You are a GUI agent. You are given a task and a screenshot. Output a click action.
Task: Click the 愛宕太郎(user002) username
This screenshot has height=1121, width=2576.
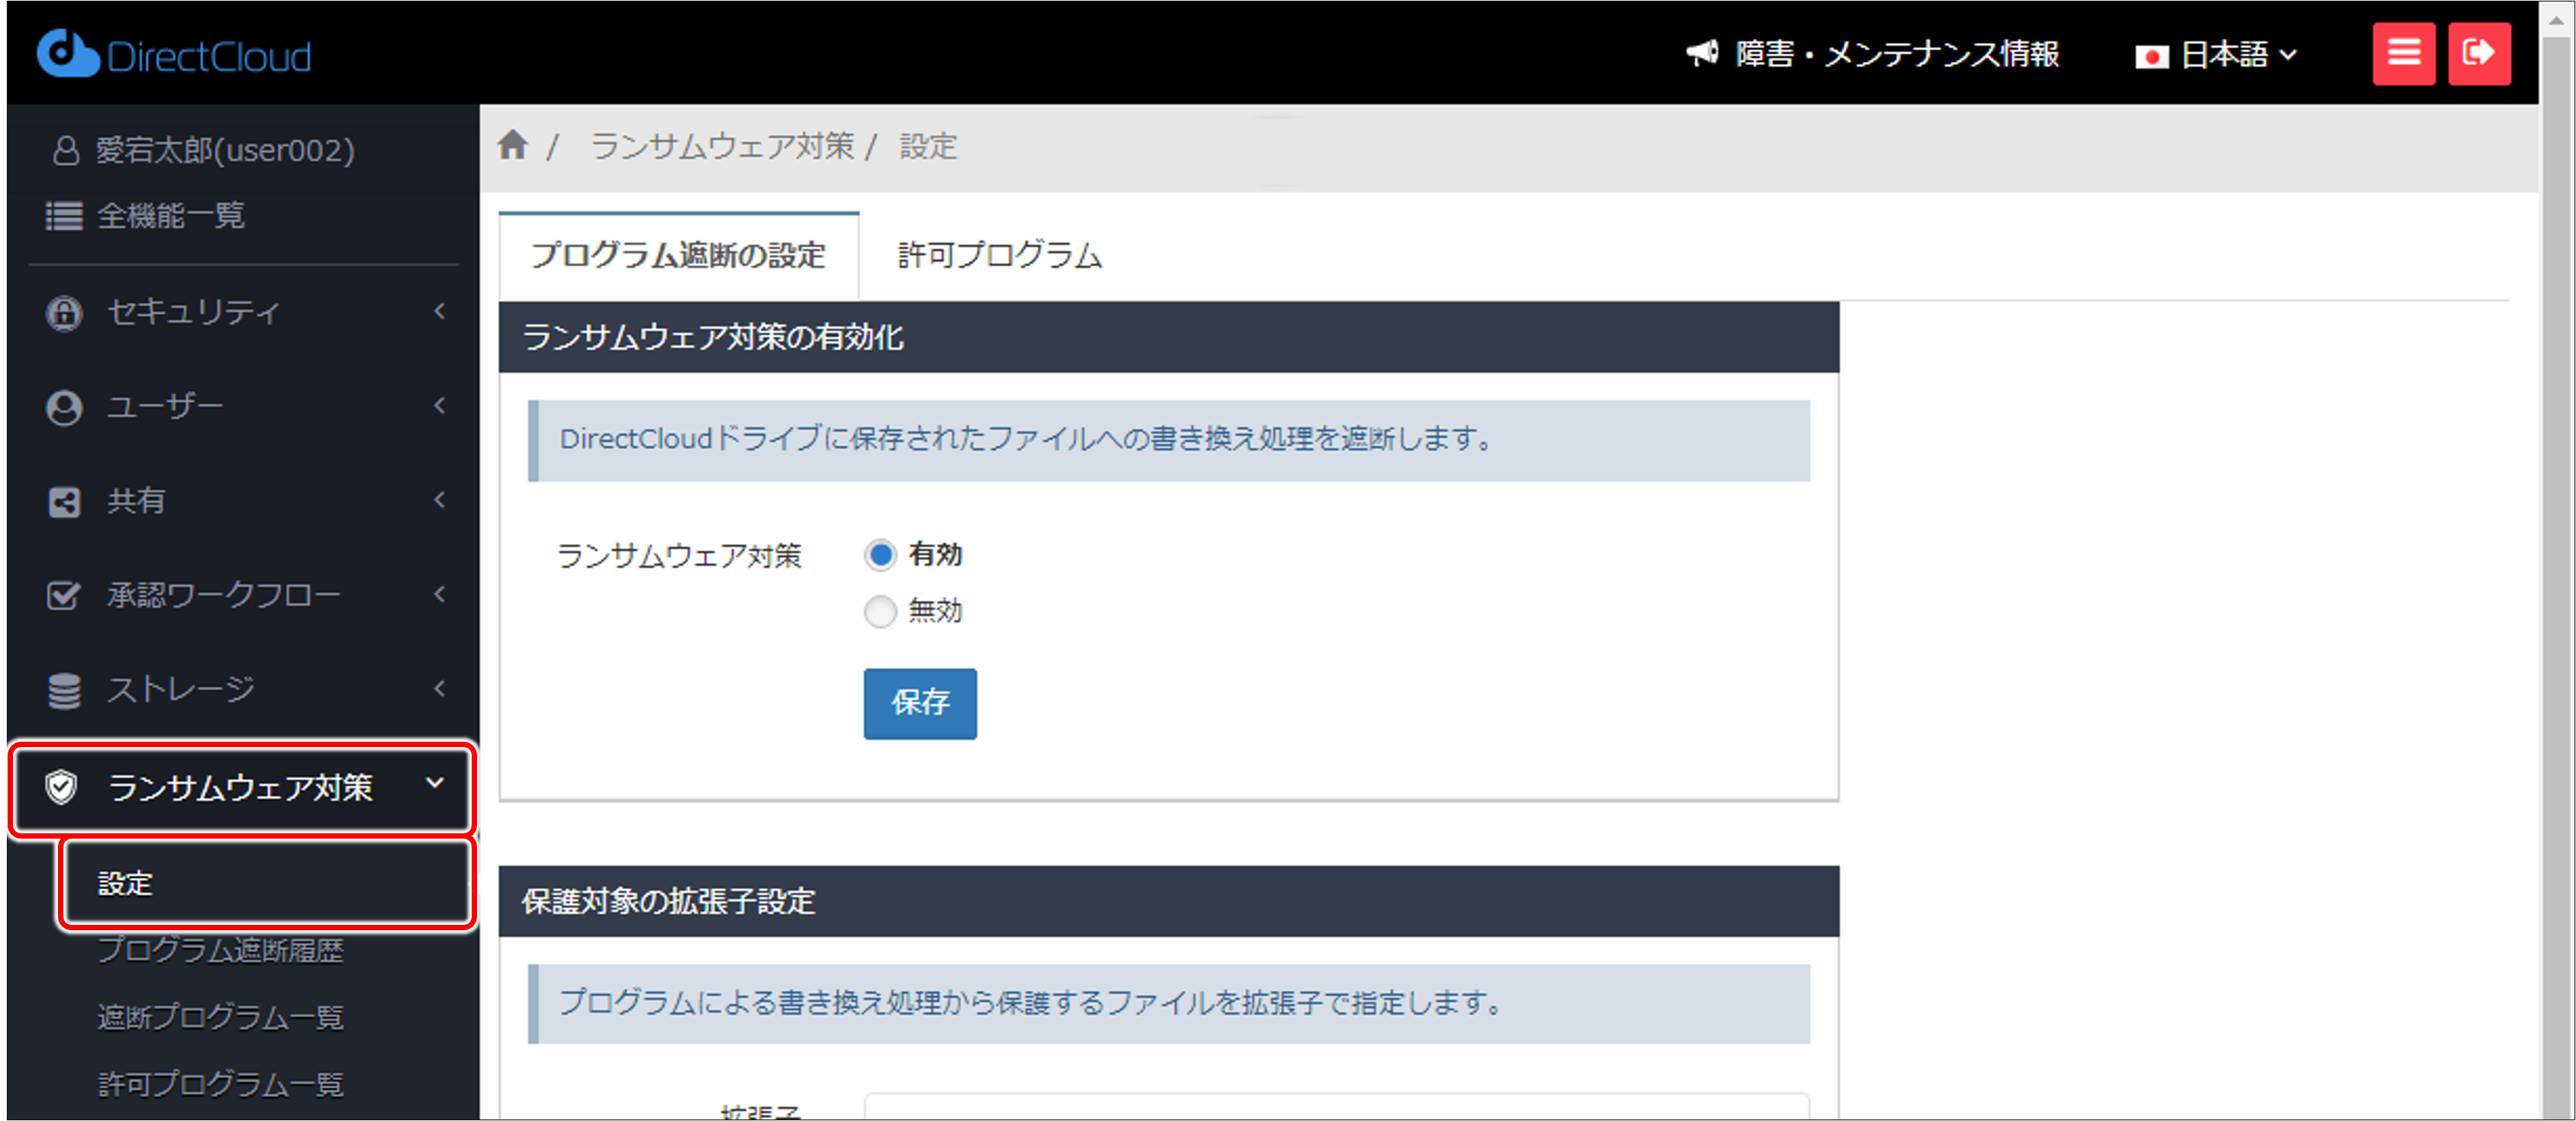pyautogui.click(x=225, y=150)
